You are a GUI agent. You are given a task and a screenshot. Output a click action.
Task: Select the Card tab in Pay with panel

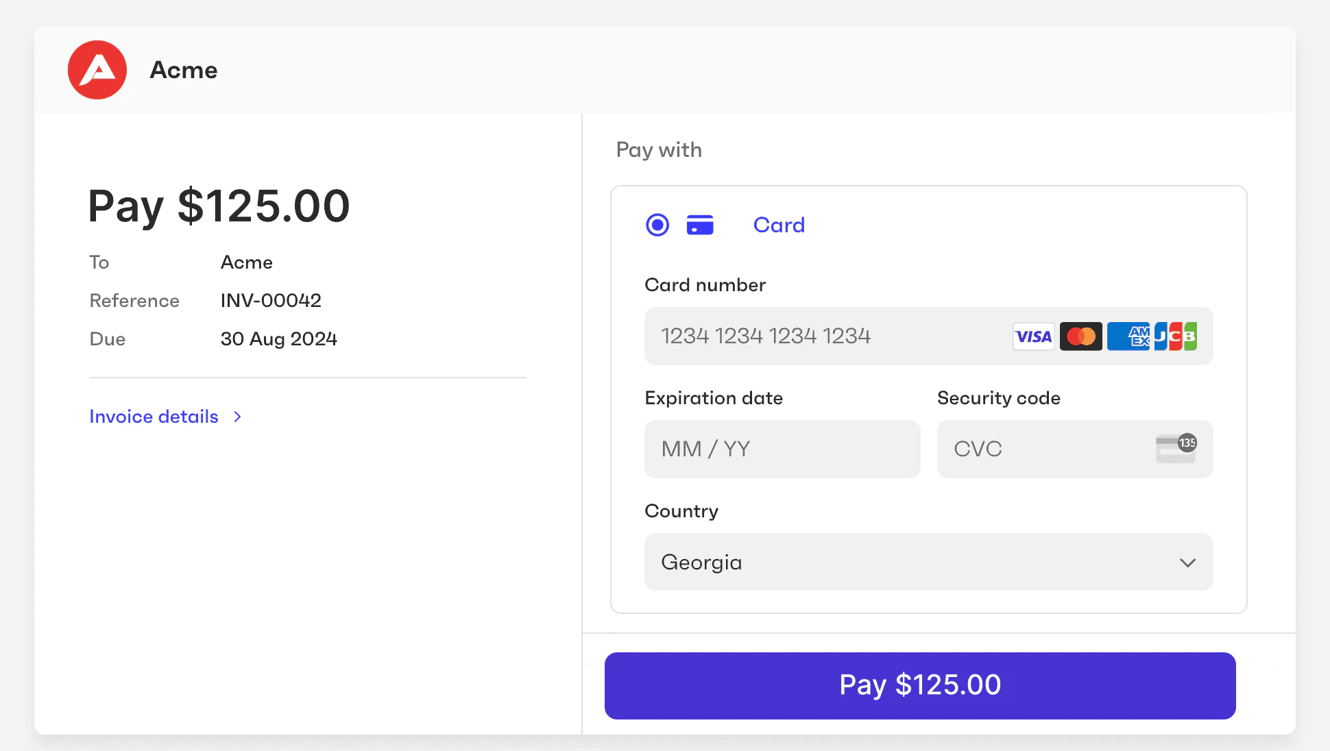click(x=779, y=224)
